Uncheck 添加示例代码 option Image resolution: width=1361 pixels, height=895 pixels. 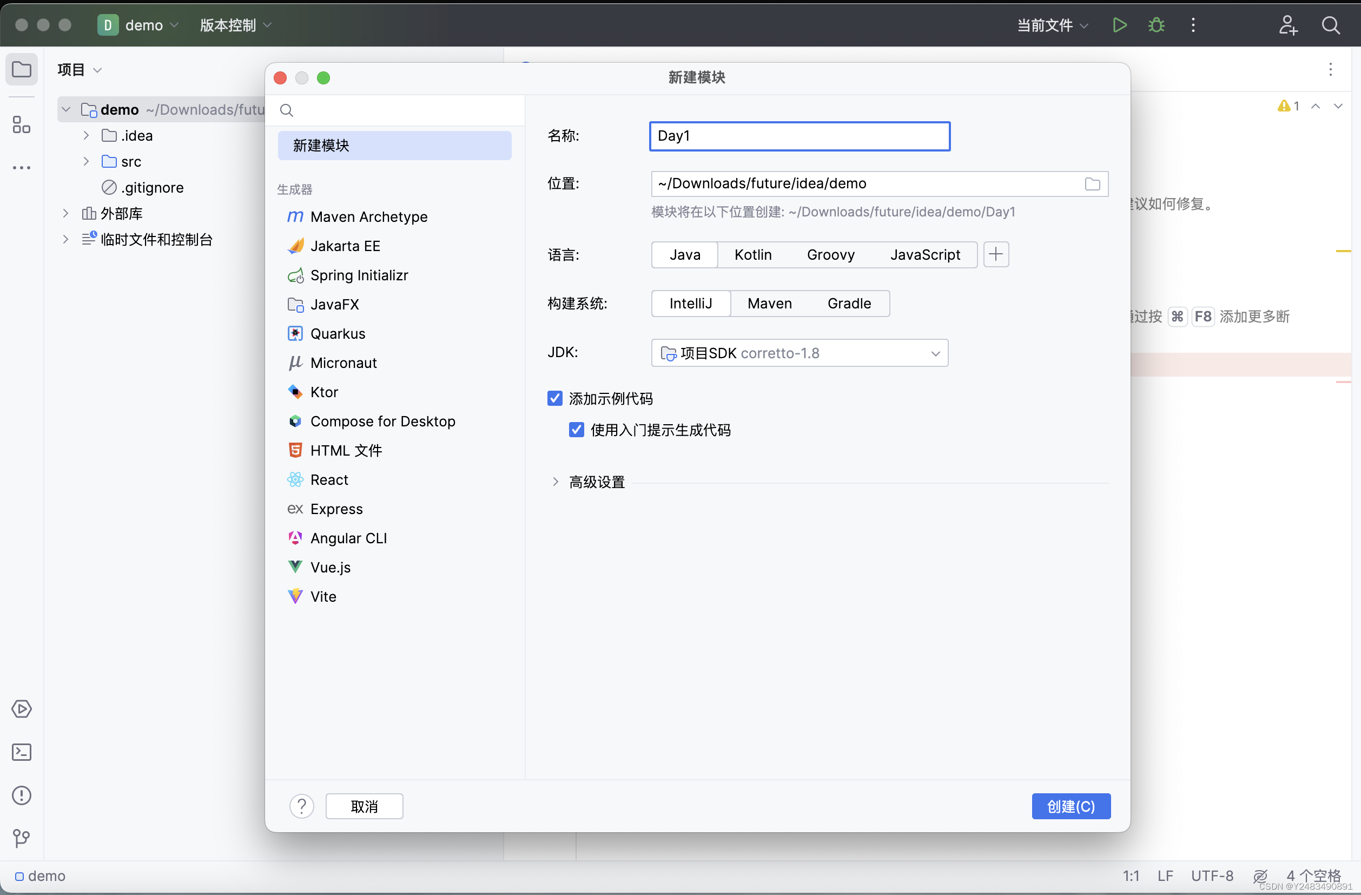tap(554, 398)
